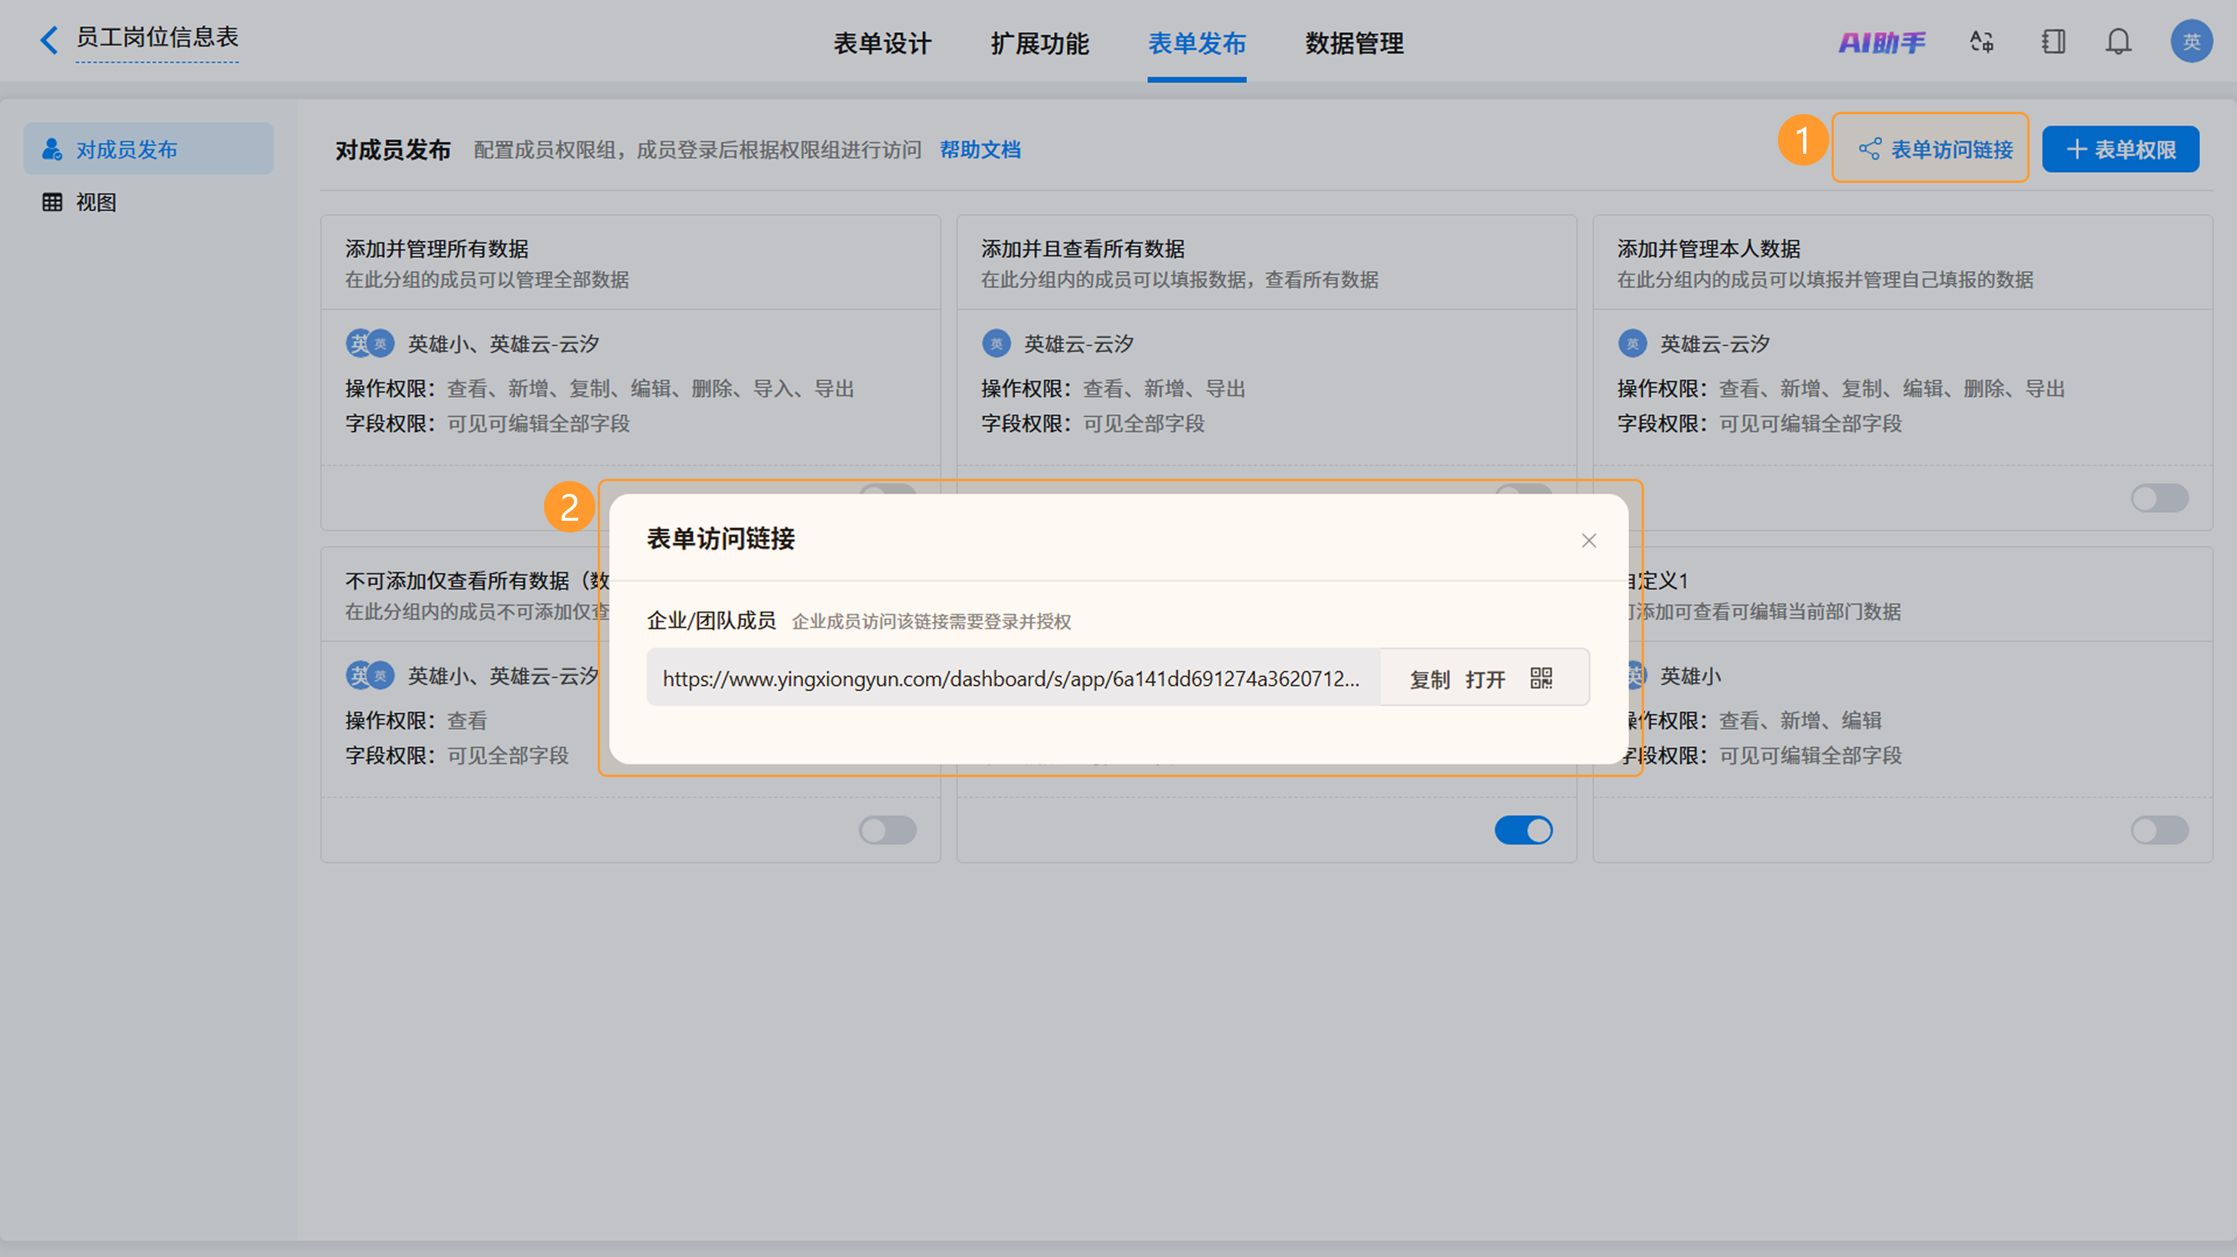Open the 帮助文档 link
Viewport: 2237px width, 1257px height.
(980, 150)
